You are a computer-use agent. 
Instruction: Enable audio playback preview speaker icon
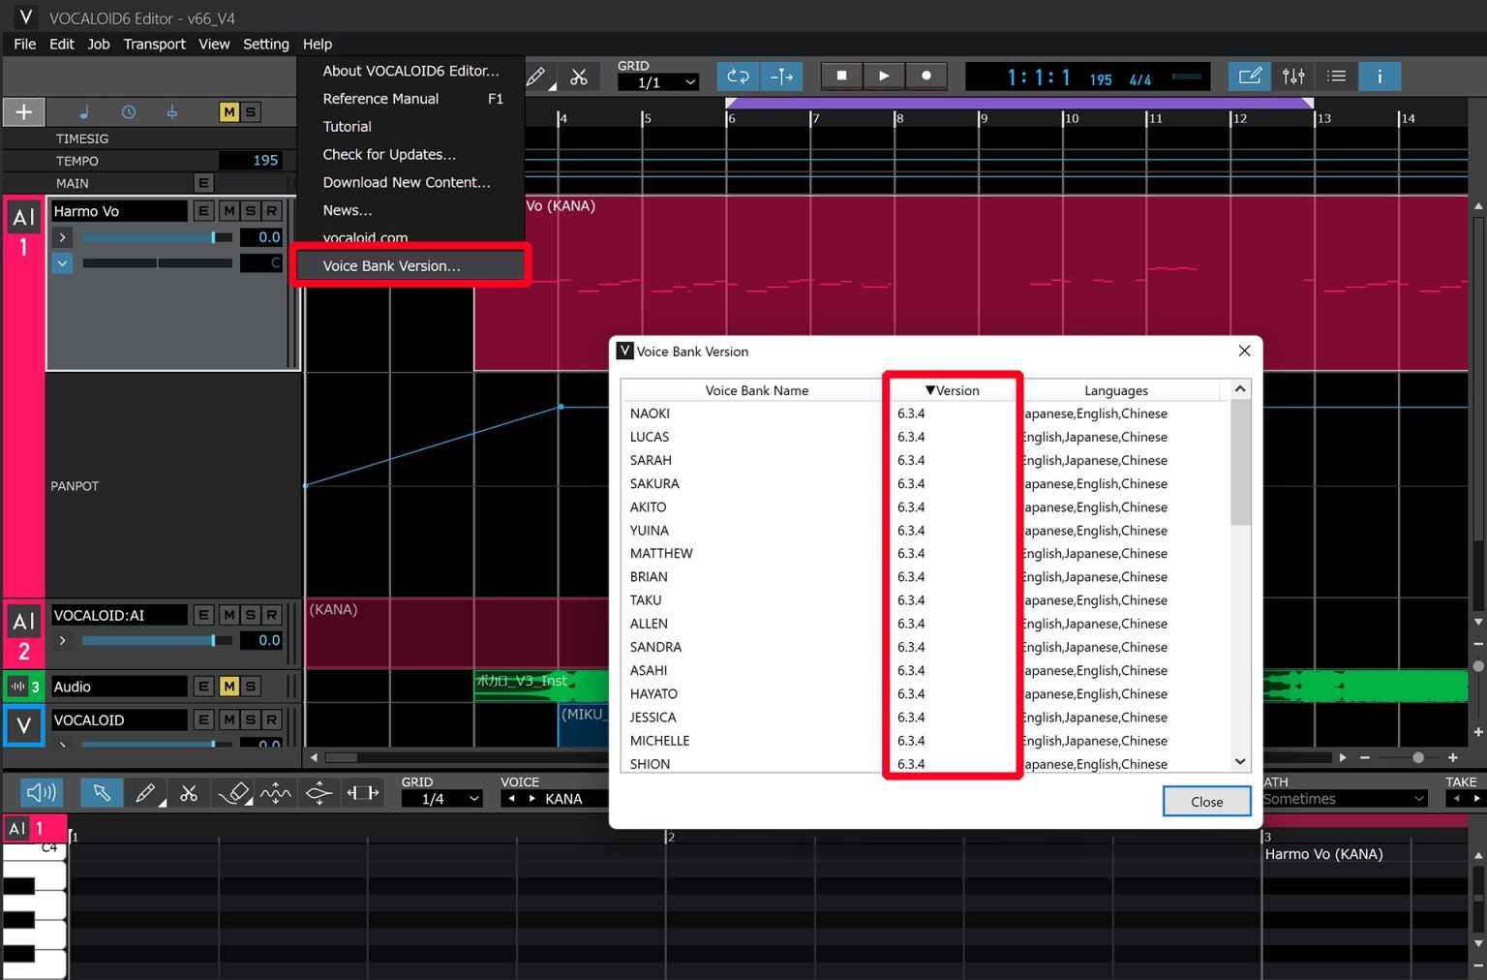point(41,792)
